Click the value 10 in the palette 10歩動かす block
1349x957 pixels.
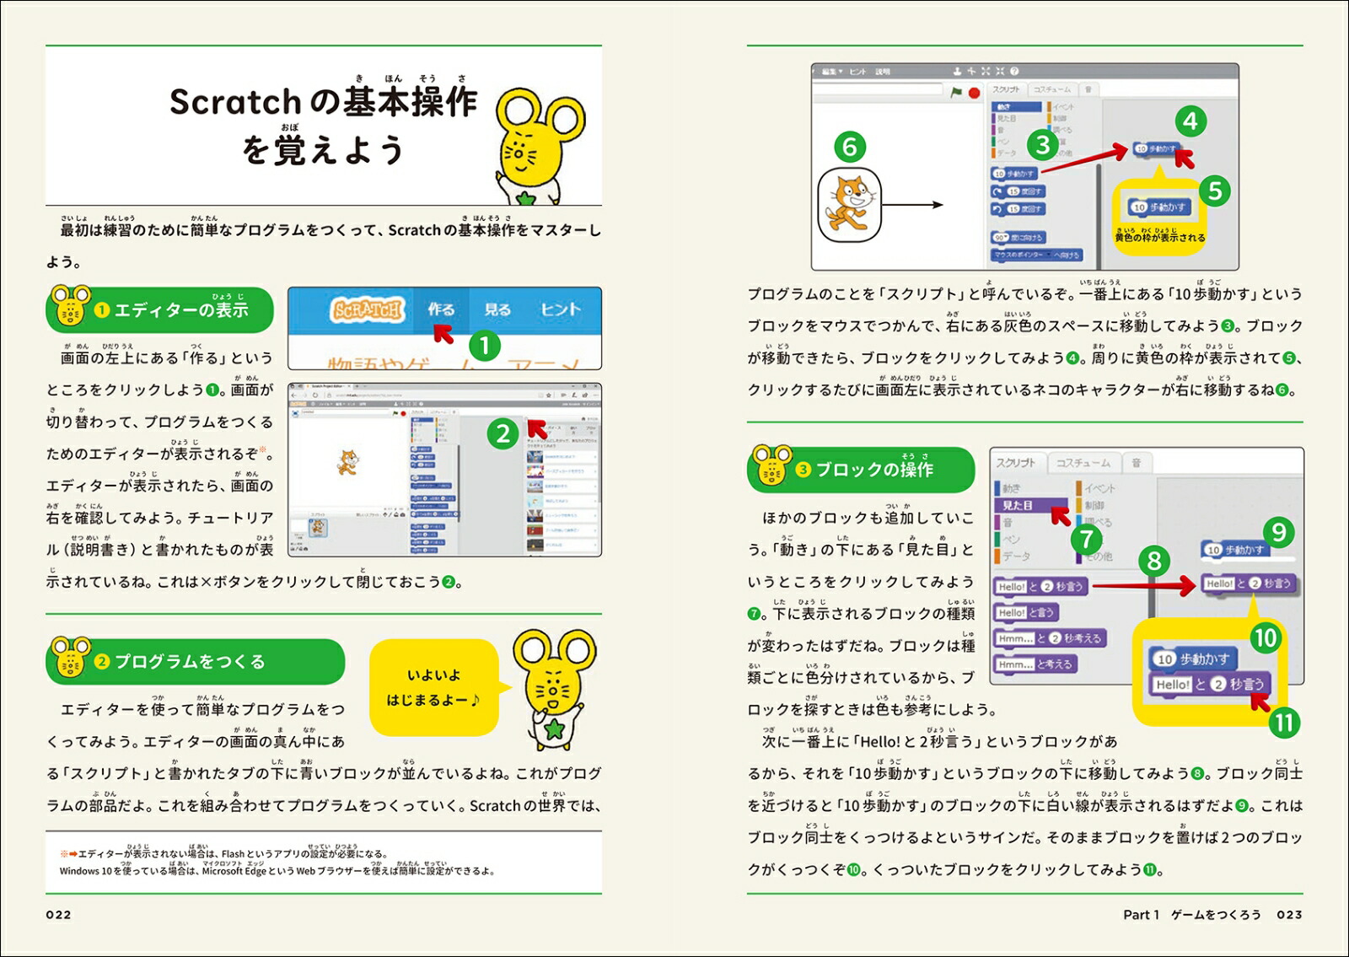(999, 174)
